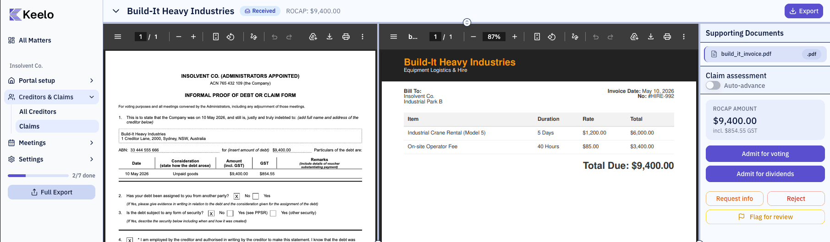Click page number field in invoice viewer

click(435, 37)
